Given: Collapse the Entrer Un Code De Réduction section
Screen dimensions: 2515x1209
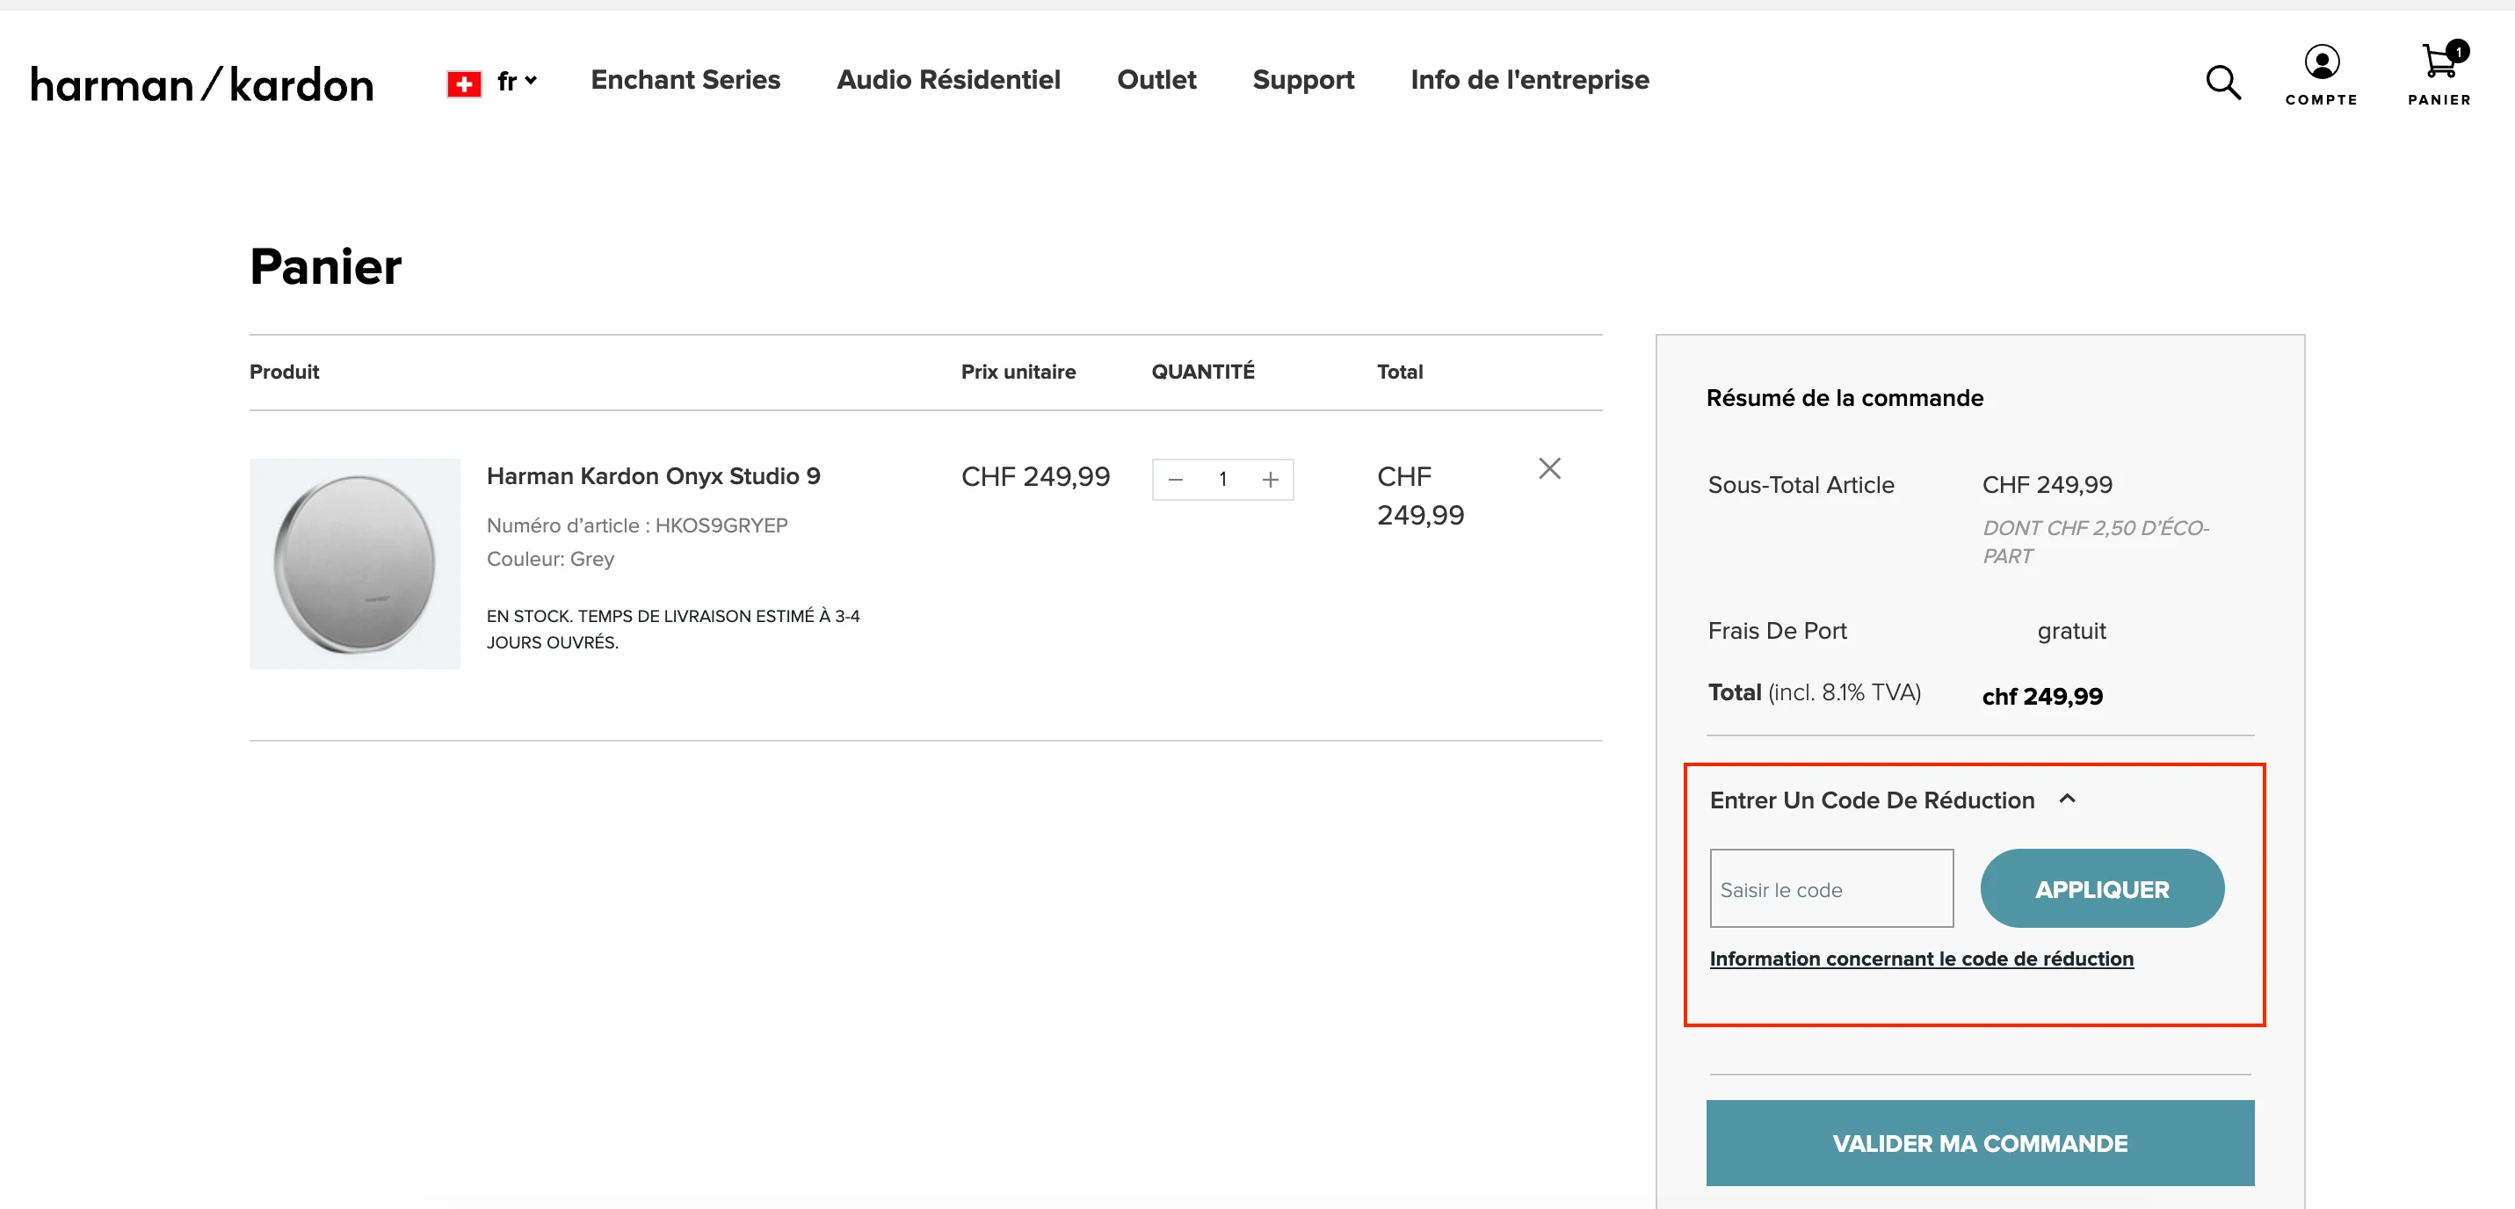Looking at the screenshot, I should point(2067,799).
